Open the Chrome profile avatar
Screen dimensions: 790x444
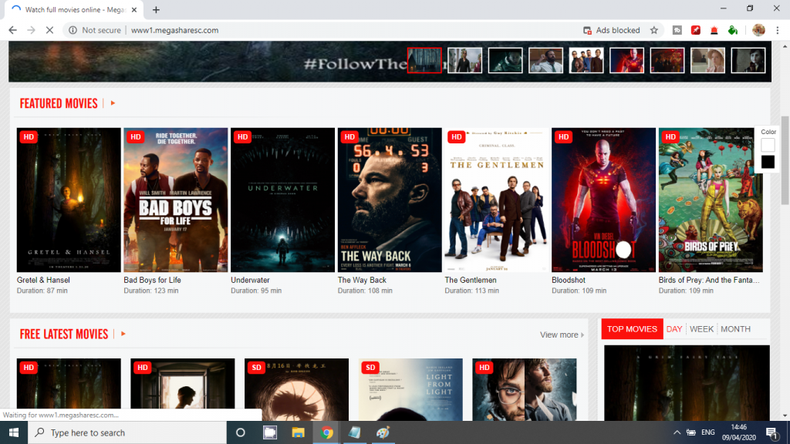point(758,30)
